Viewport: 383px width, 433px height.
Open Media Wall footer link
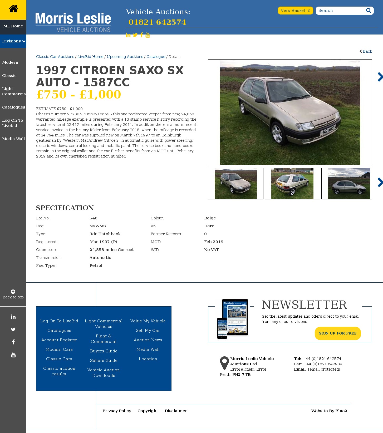pos(148,350)
